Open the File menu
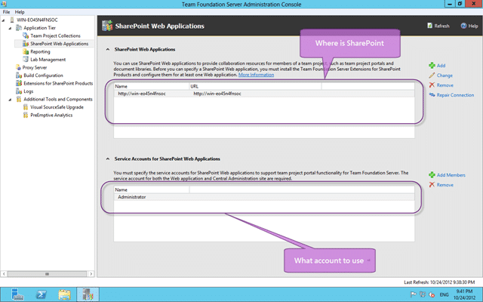 [6, 12]
